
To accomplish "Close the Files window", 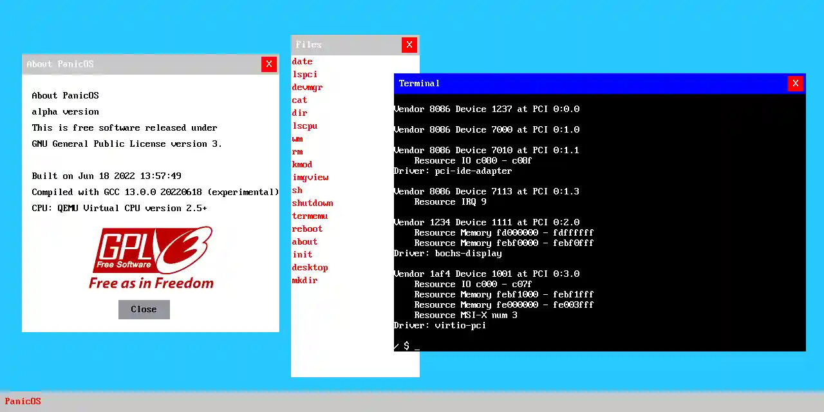I will click(409, 44).
